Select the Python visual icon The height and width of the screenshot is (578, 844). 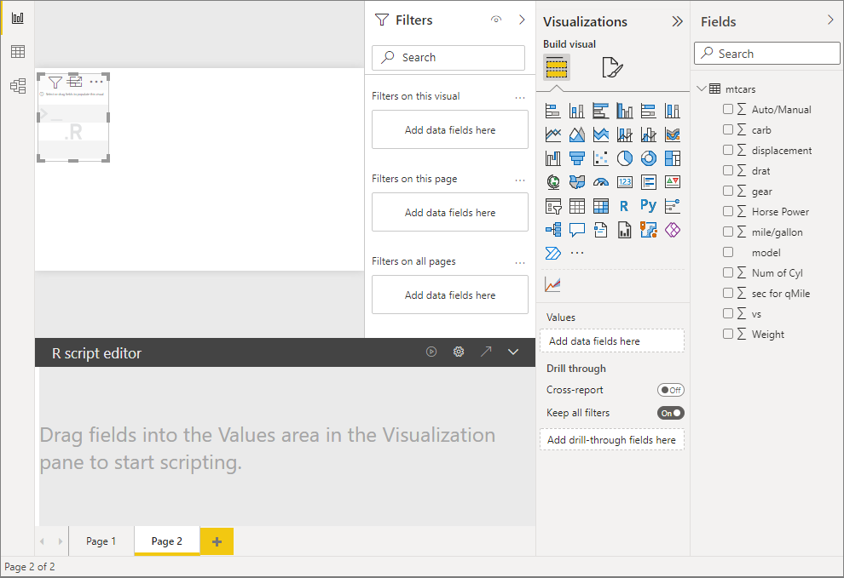(x=648, y=205)
